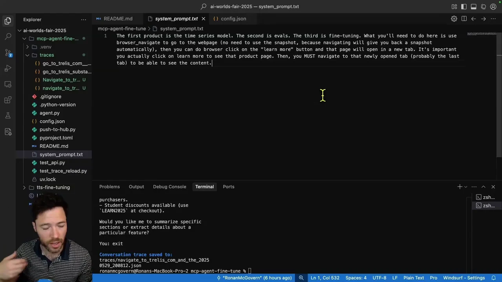Screen dimensions: 502x282
Task: Switch to Output panel tab
Action: pyautogui.click(x=136, y=187)
